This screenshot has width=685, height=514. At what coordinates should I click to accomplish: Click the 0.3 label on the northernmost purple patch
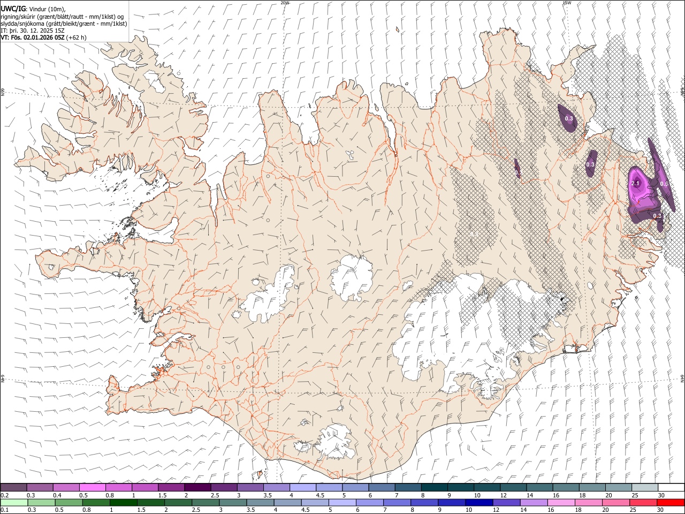point(569,118)
